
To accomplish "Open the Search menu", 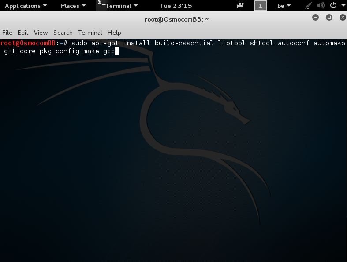I will click(x=63, y=33).
